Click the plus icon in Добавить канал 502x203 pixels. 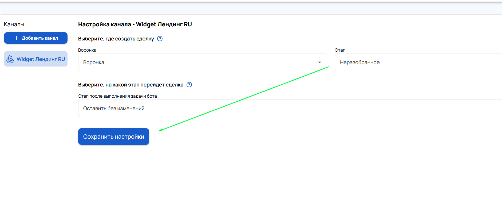pos(17,38)
